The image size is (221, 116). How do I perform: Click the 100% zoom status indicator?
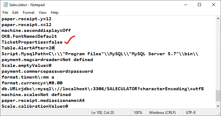click(138, 113)
